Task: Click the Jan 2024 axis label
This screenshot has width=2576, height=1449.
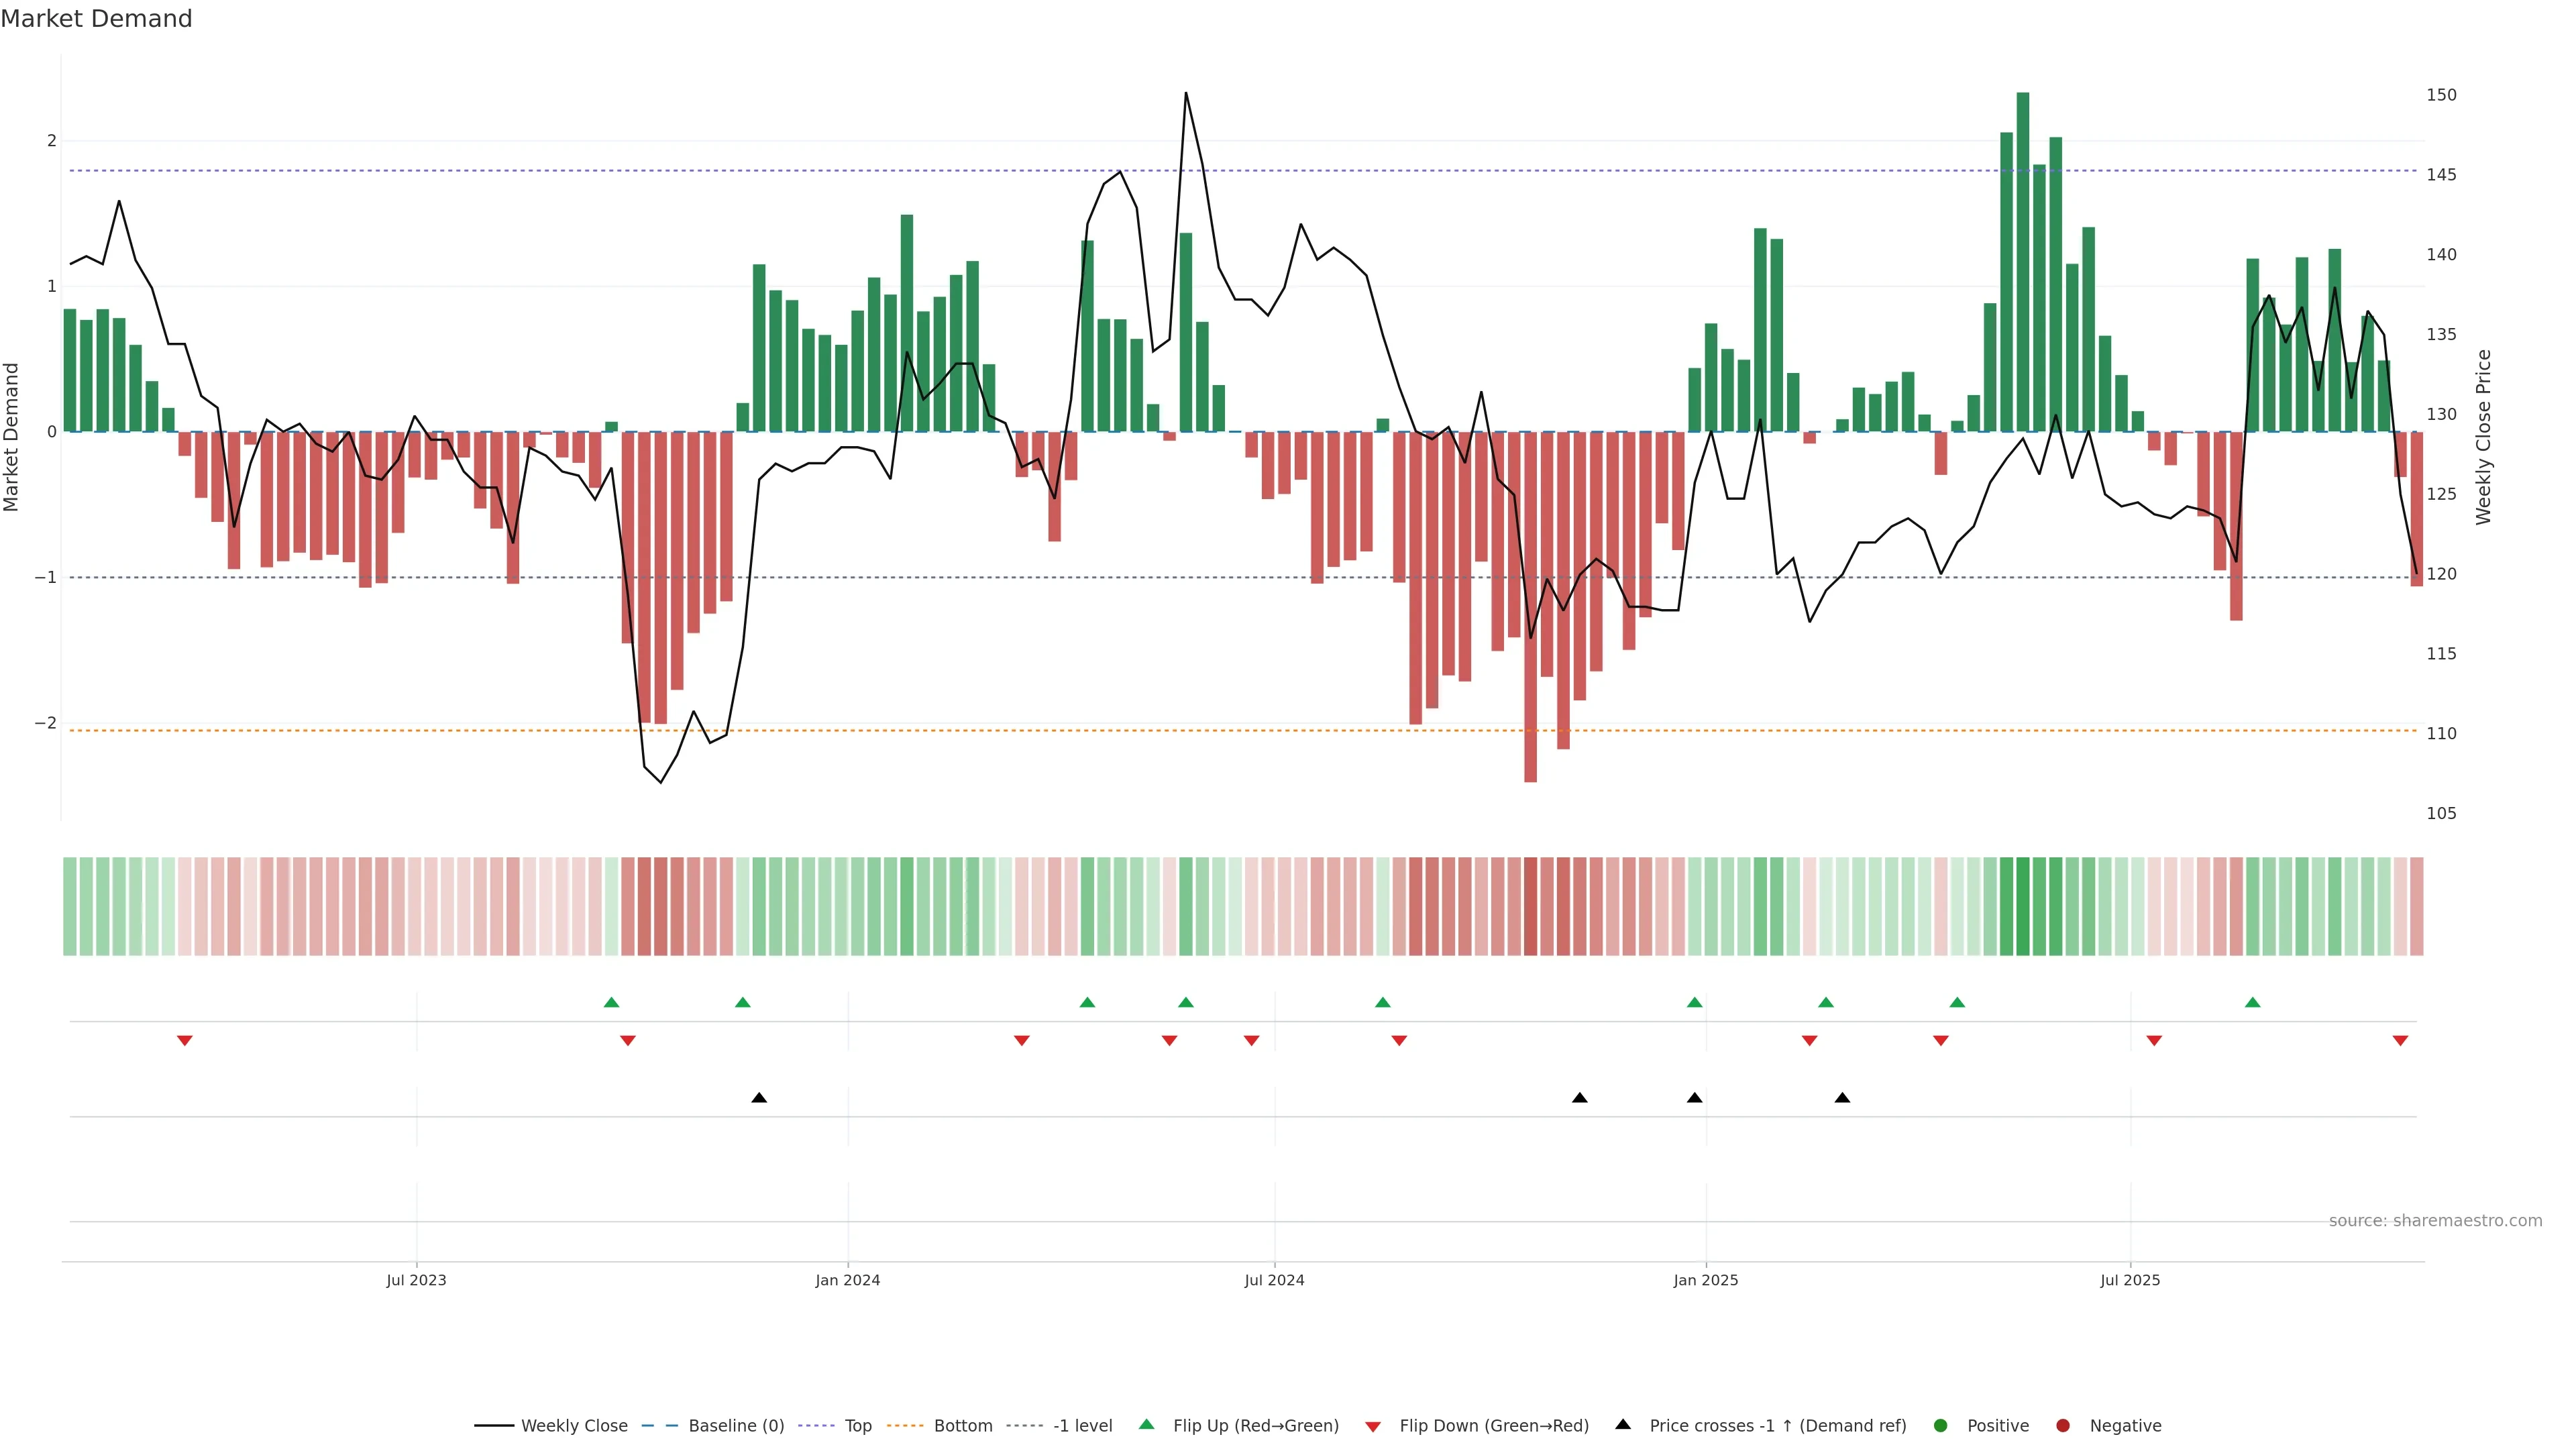Action: click(x=847, y=1280)
